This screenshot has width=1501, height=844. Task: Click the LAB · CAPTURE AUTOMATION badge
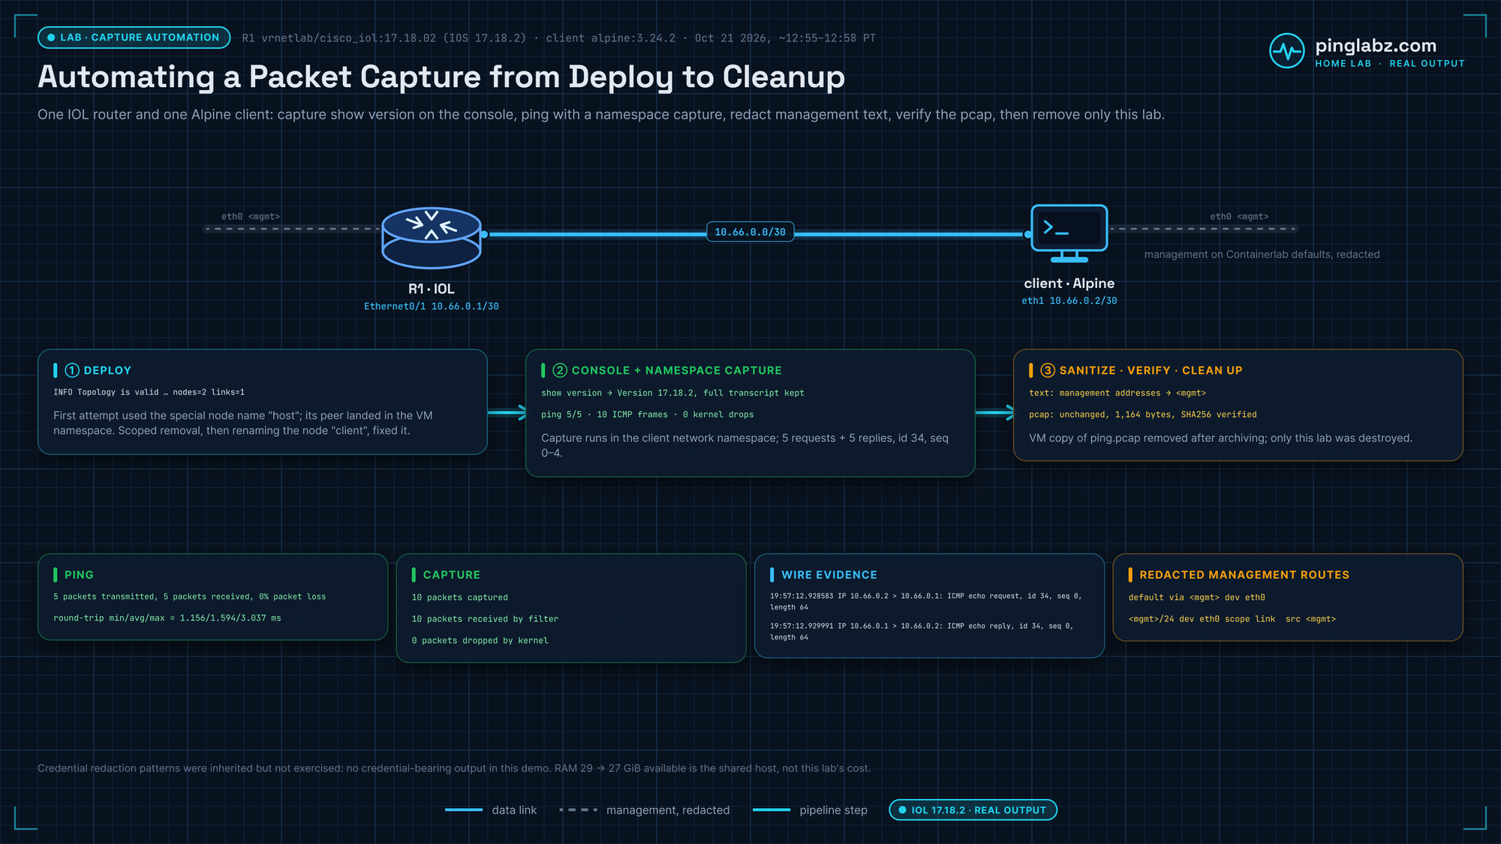point(134,38)
